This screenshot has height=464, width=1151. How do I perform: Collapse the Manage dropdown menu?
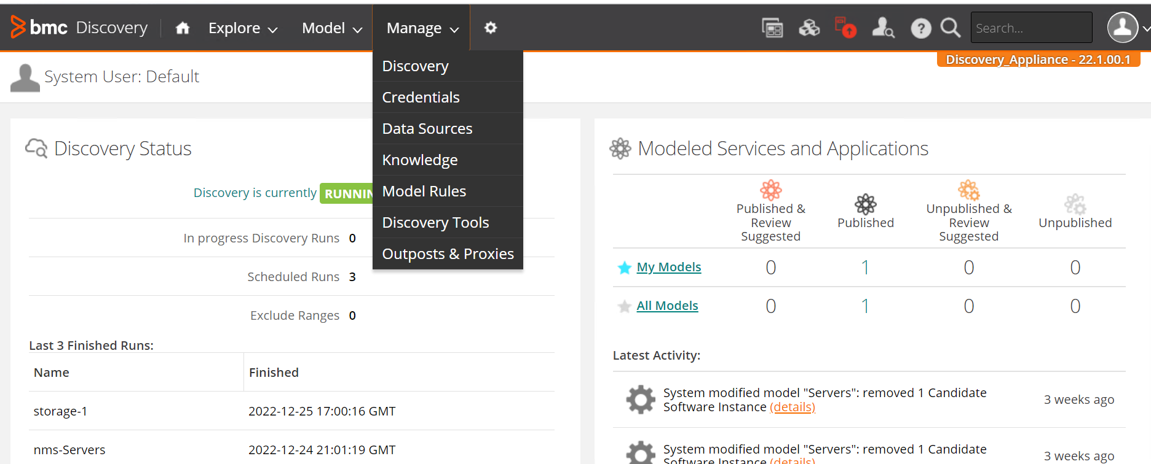(422, 28)
